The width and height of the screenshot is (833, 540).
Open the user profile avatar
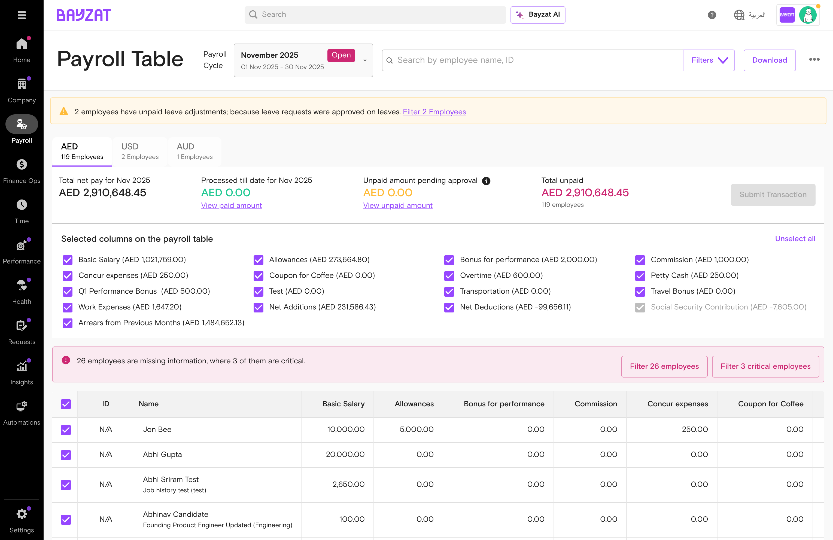[x=808, y=15]
